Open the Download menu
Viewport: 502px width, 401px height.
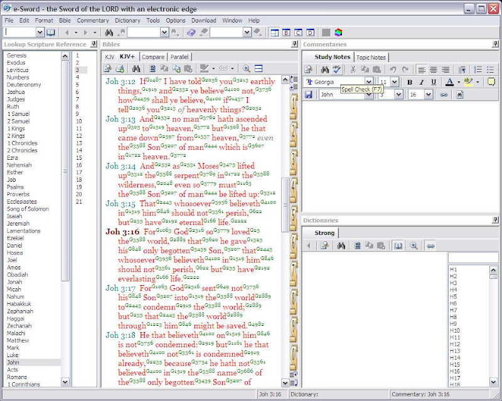tap(203, 21)
